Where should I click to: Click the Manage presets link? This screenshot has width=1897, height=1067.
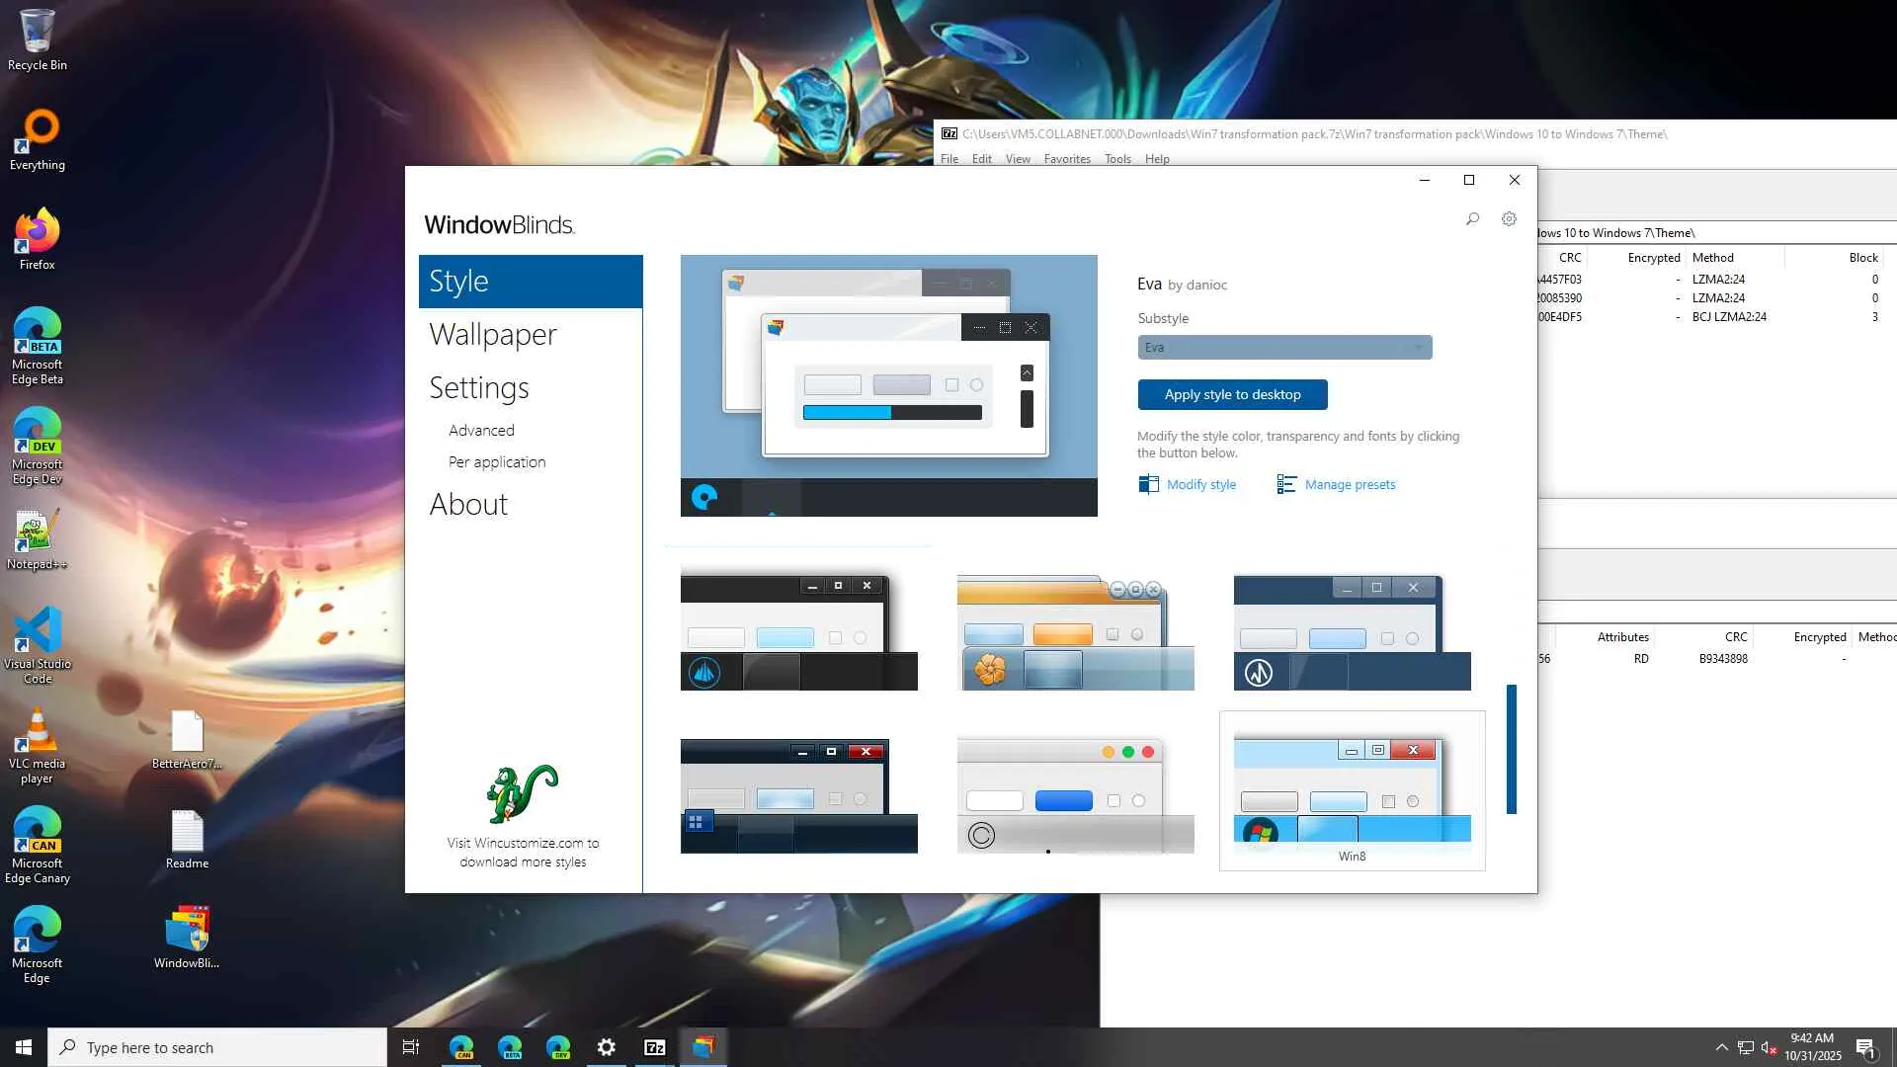1350,485
